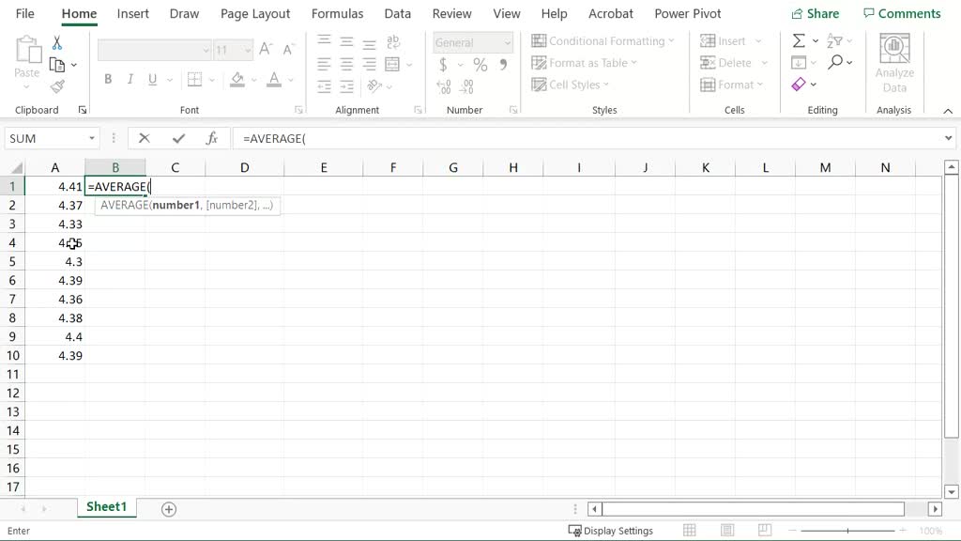Image resolution: width=961 pixels, height=541 pixels.
Task: Open the font size dropdown
Action: coord(248,51)
